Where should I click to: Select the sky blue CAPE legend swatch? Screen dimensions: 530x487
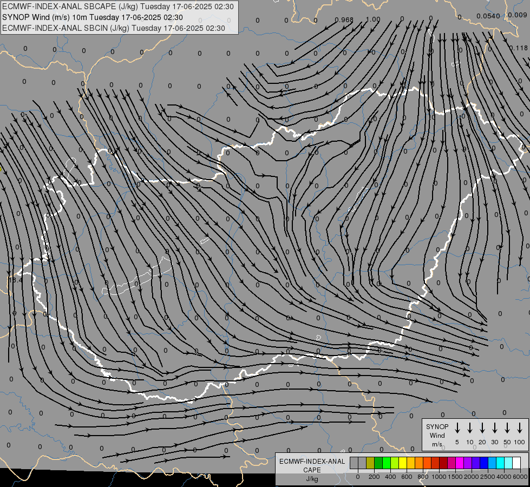492,463
